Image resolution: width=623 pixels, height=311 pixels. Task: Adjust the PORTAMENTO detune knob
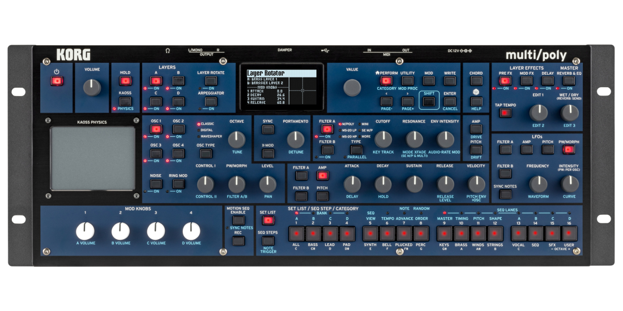click(x=296, y=140)
